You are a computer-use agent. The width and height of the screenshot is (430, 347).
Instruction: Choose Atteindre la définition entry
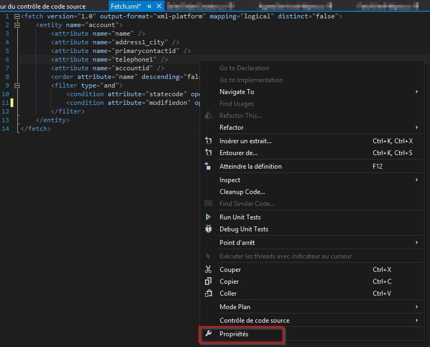point(312,166)
